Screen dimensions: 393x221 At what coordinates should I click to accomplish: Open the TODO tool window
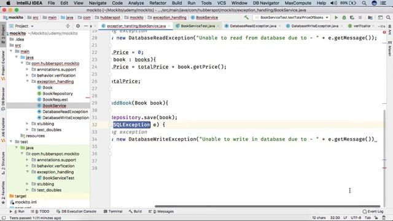click(40, 211)
